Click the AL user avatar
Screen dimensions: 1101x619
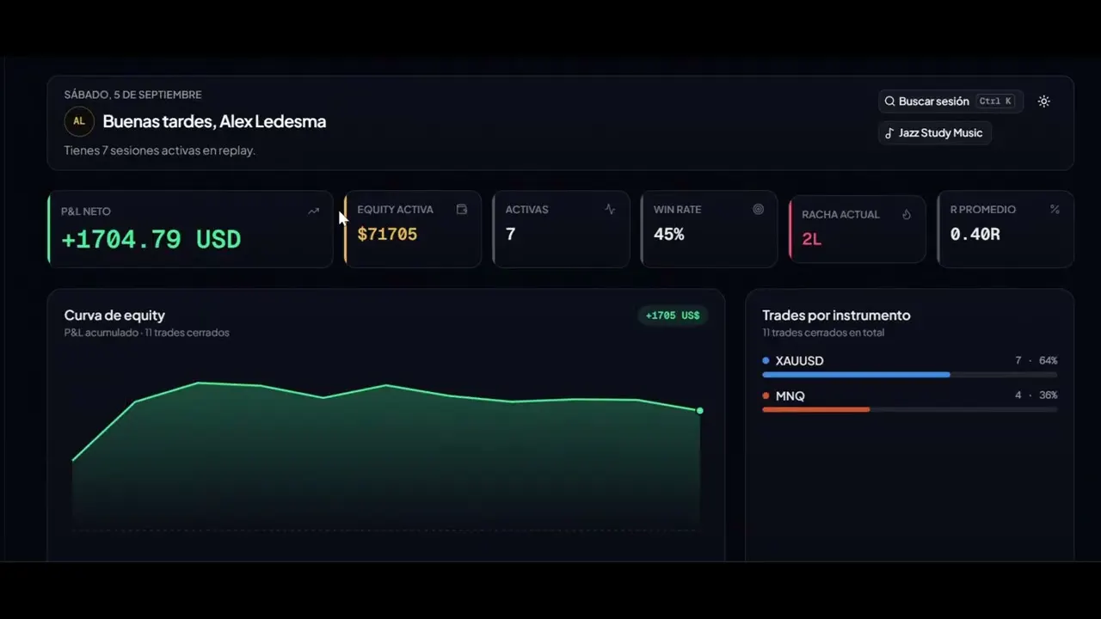78,121
